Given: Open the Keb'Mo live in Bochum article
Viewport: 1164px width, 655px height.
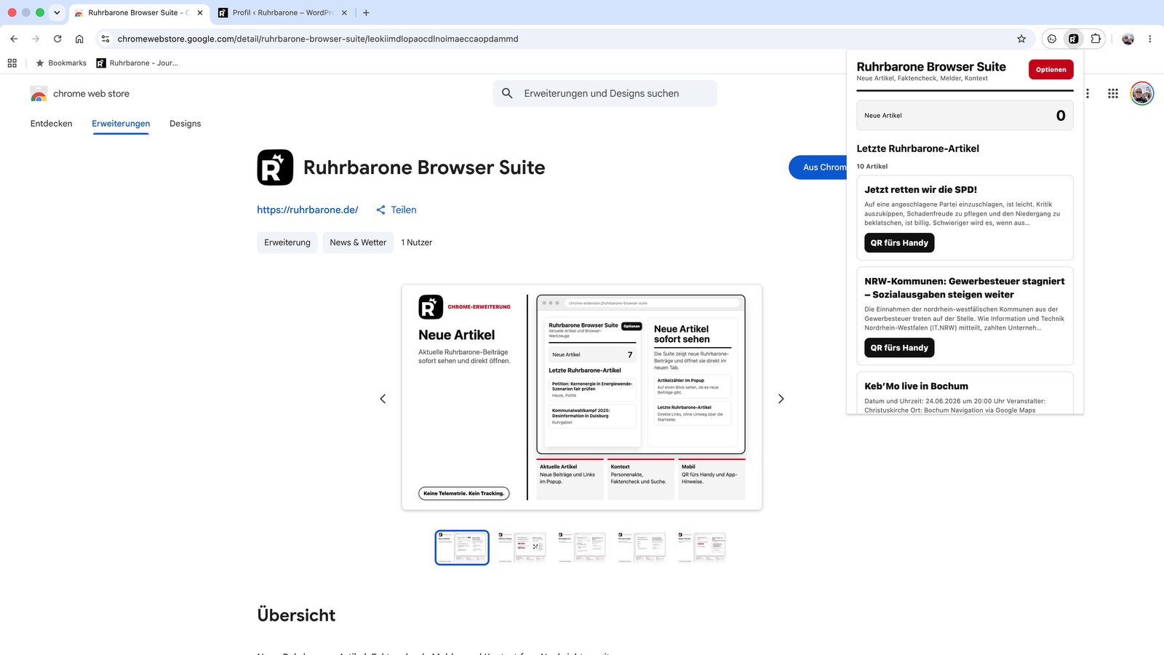Looking at the screenshot, I should pyautogui.click(x=916, y=386).
